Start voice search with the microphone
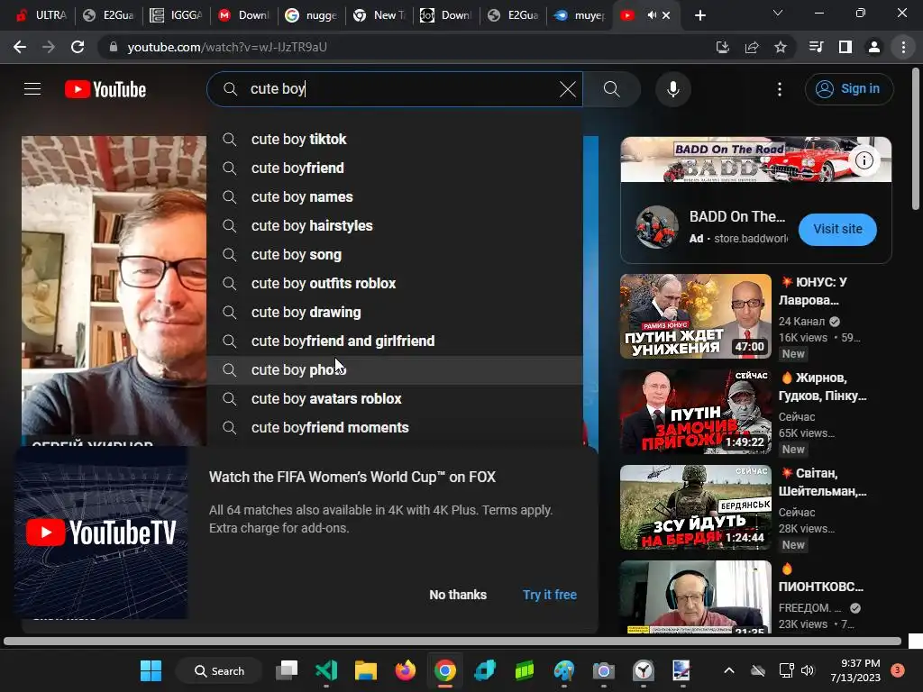This screenshot has width=923, height=692. pos(672,89)
